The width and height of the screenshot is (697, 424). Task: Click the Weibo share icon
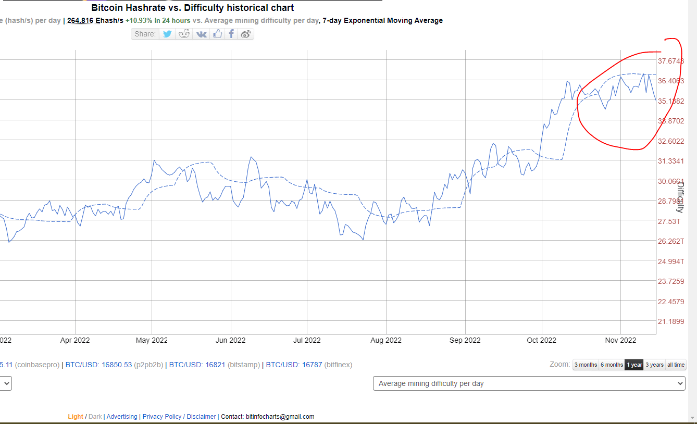pos(246,34)
